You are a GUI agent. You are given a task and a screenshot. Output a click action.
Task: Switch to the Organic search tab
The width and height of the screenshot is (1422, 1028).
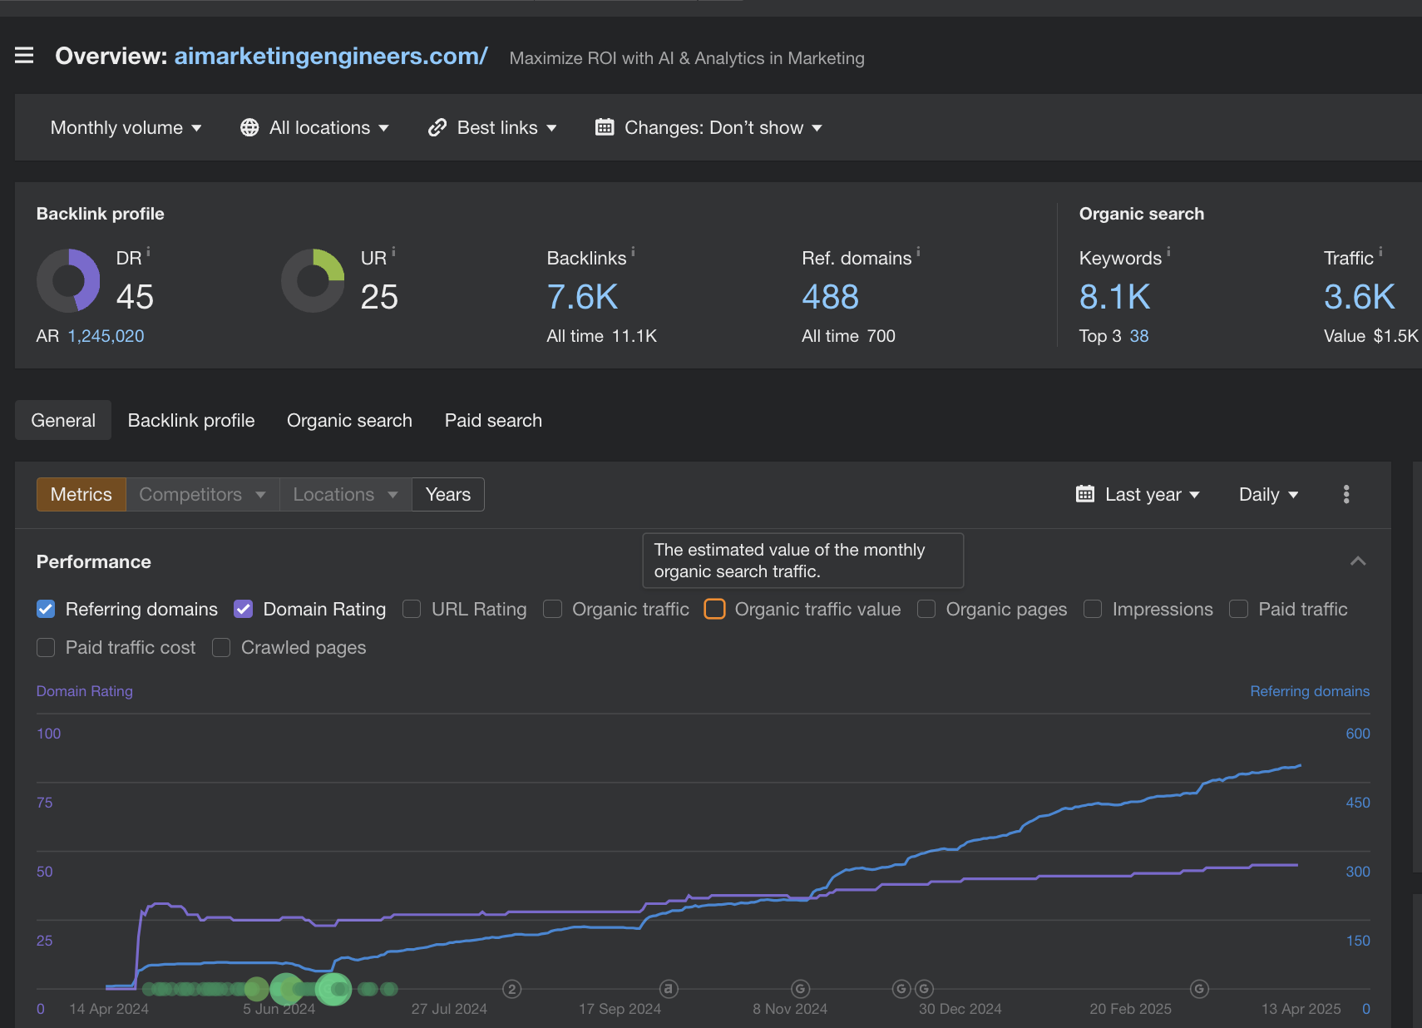349,420
